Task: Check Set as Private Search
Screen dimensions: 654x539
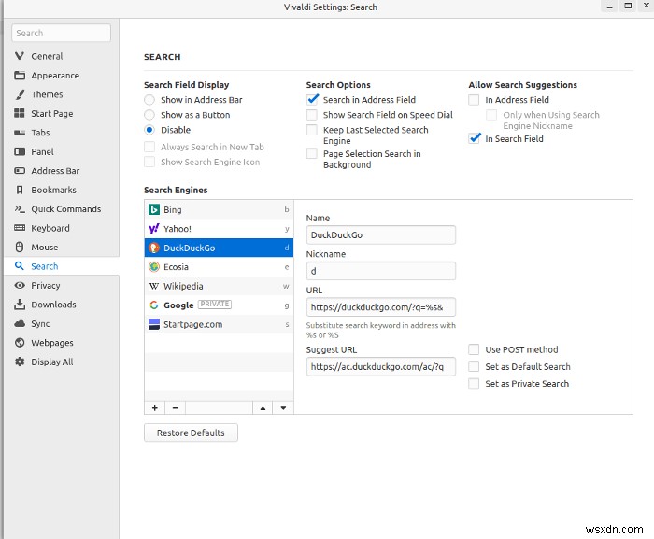Action: [x=474, y=383]
